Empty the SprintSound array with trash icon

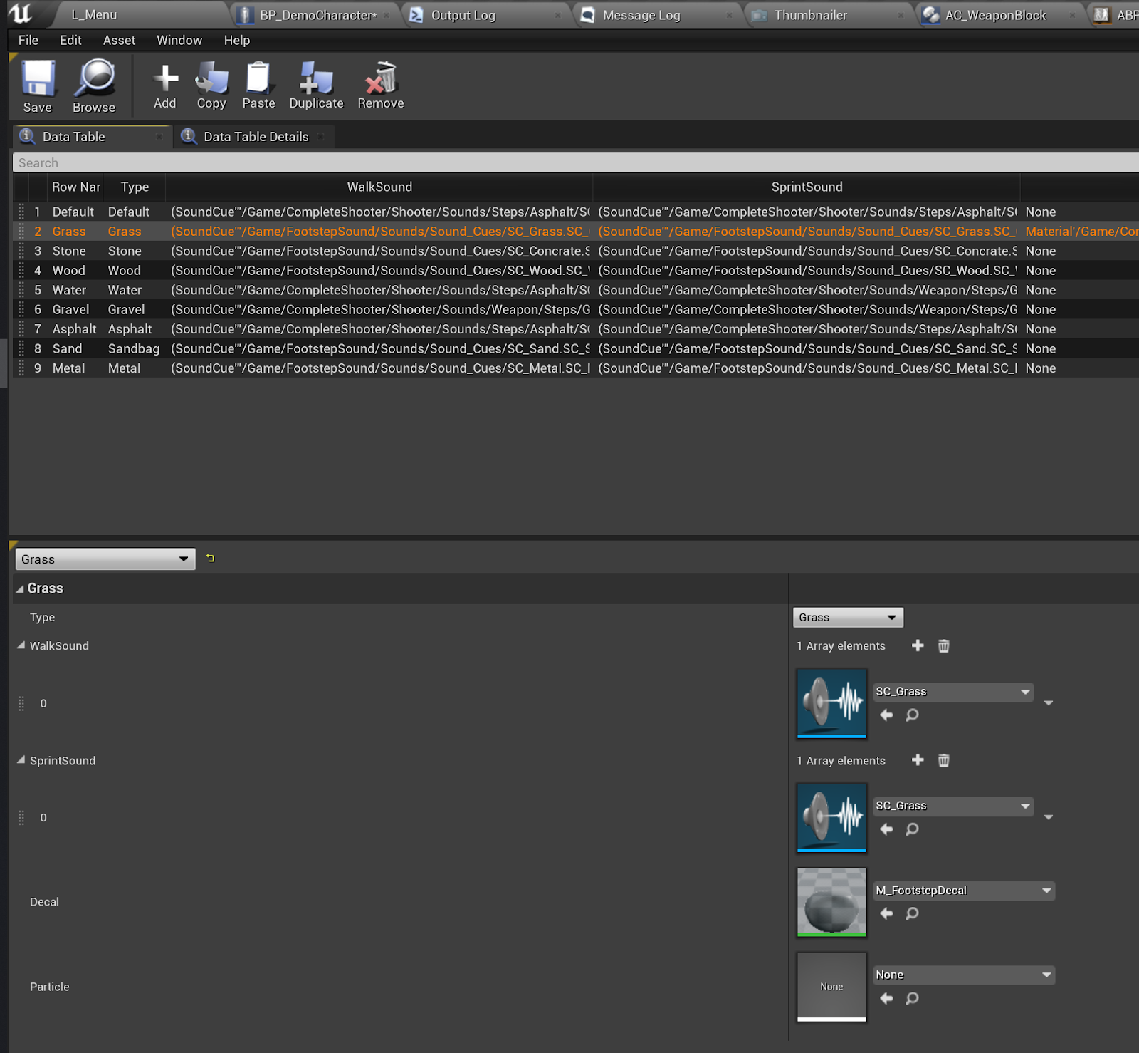coord(944,760)
